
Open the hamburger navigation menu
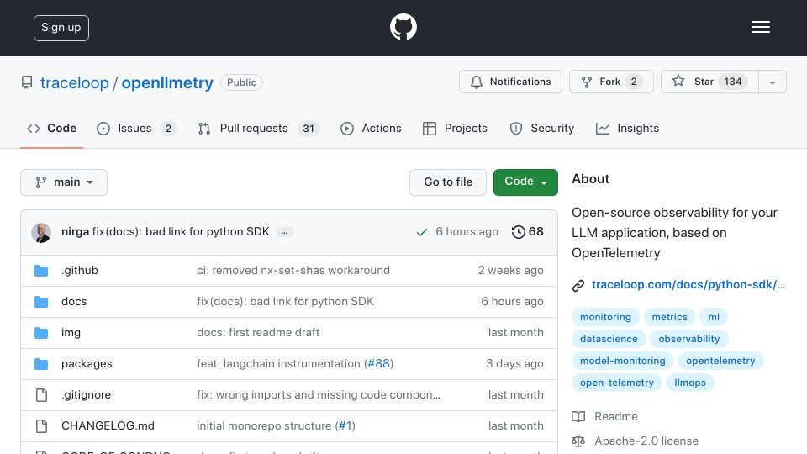pyautogui.click(x=760, y=27)
